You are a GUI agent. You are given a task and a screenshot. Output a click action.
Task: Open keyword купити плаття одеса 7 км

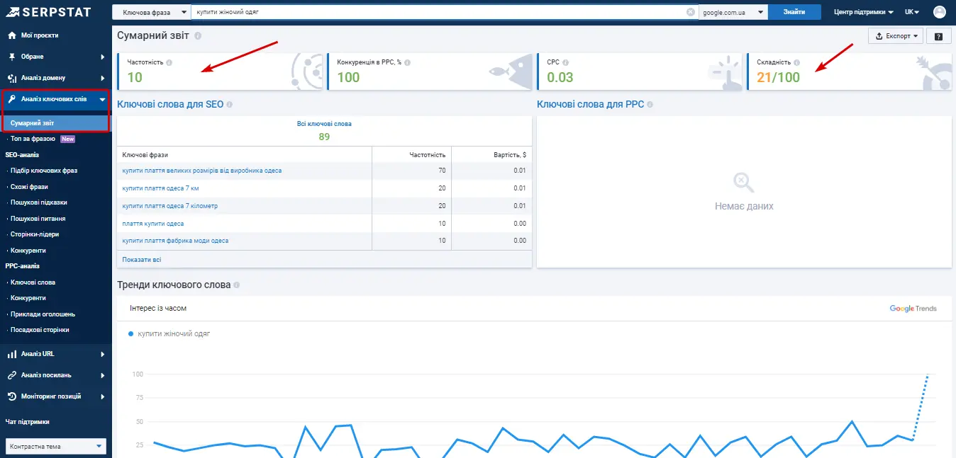[x=160, y=188]
